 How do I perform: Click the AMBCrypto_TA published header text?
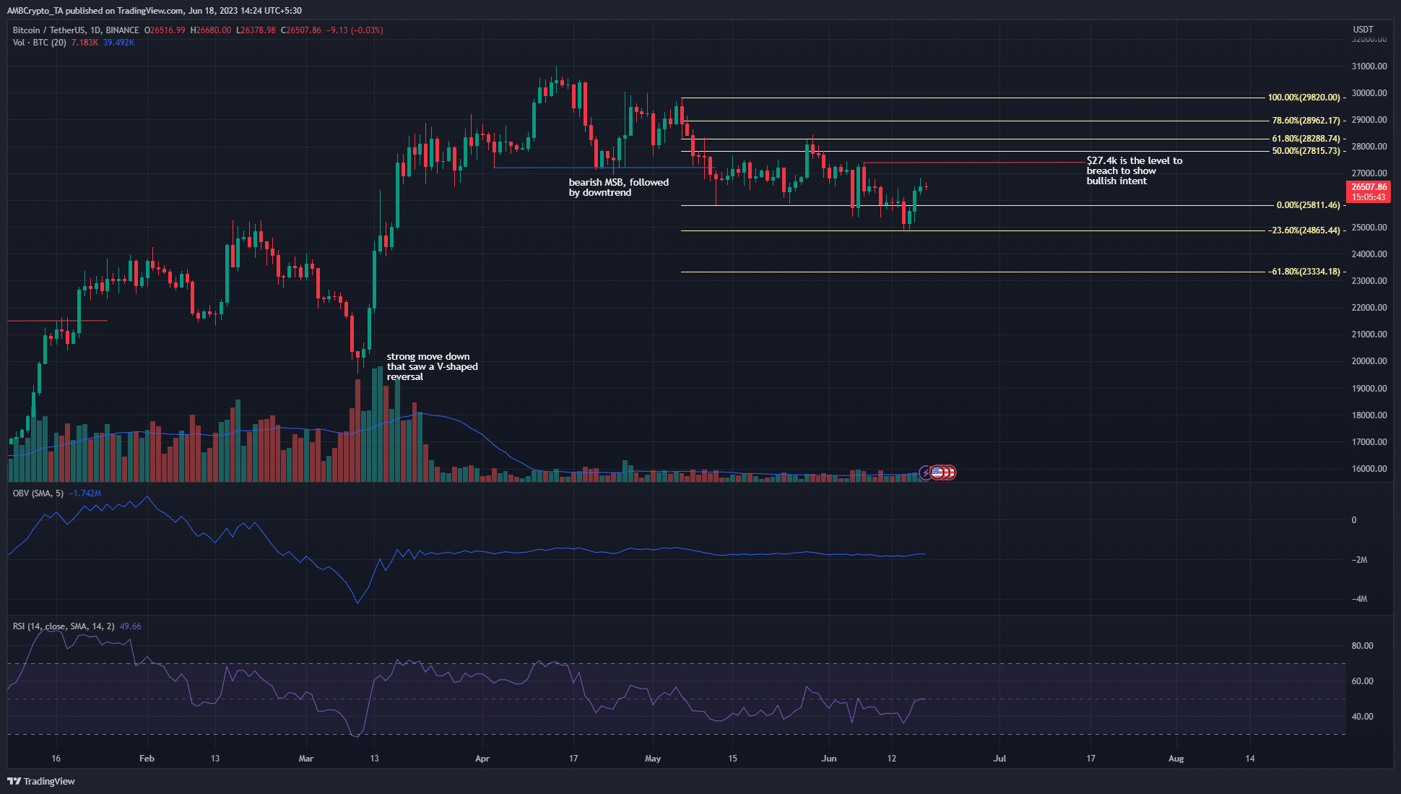[x=154, y=11]
